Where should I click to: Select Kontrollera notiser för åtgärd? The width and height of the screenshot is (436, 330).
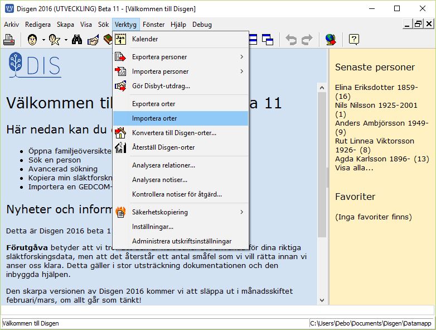(181, 194)
